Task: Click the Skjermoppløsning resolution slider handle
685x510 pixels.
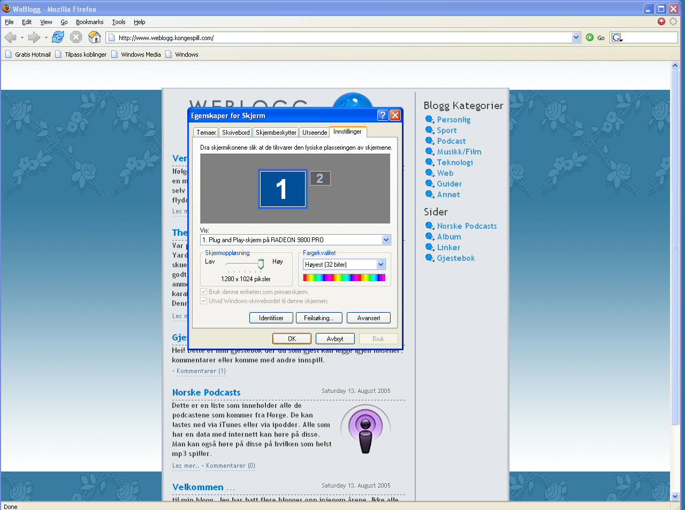Action: tap(261, 264)
